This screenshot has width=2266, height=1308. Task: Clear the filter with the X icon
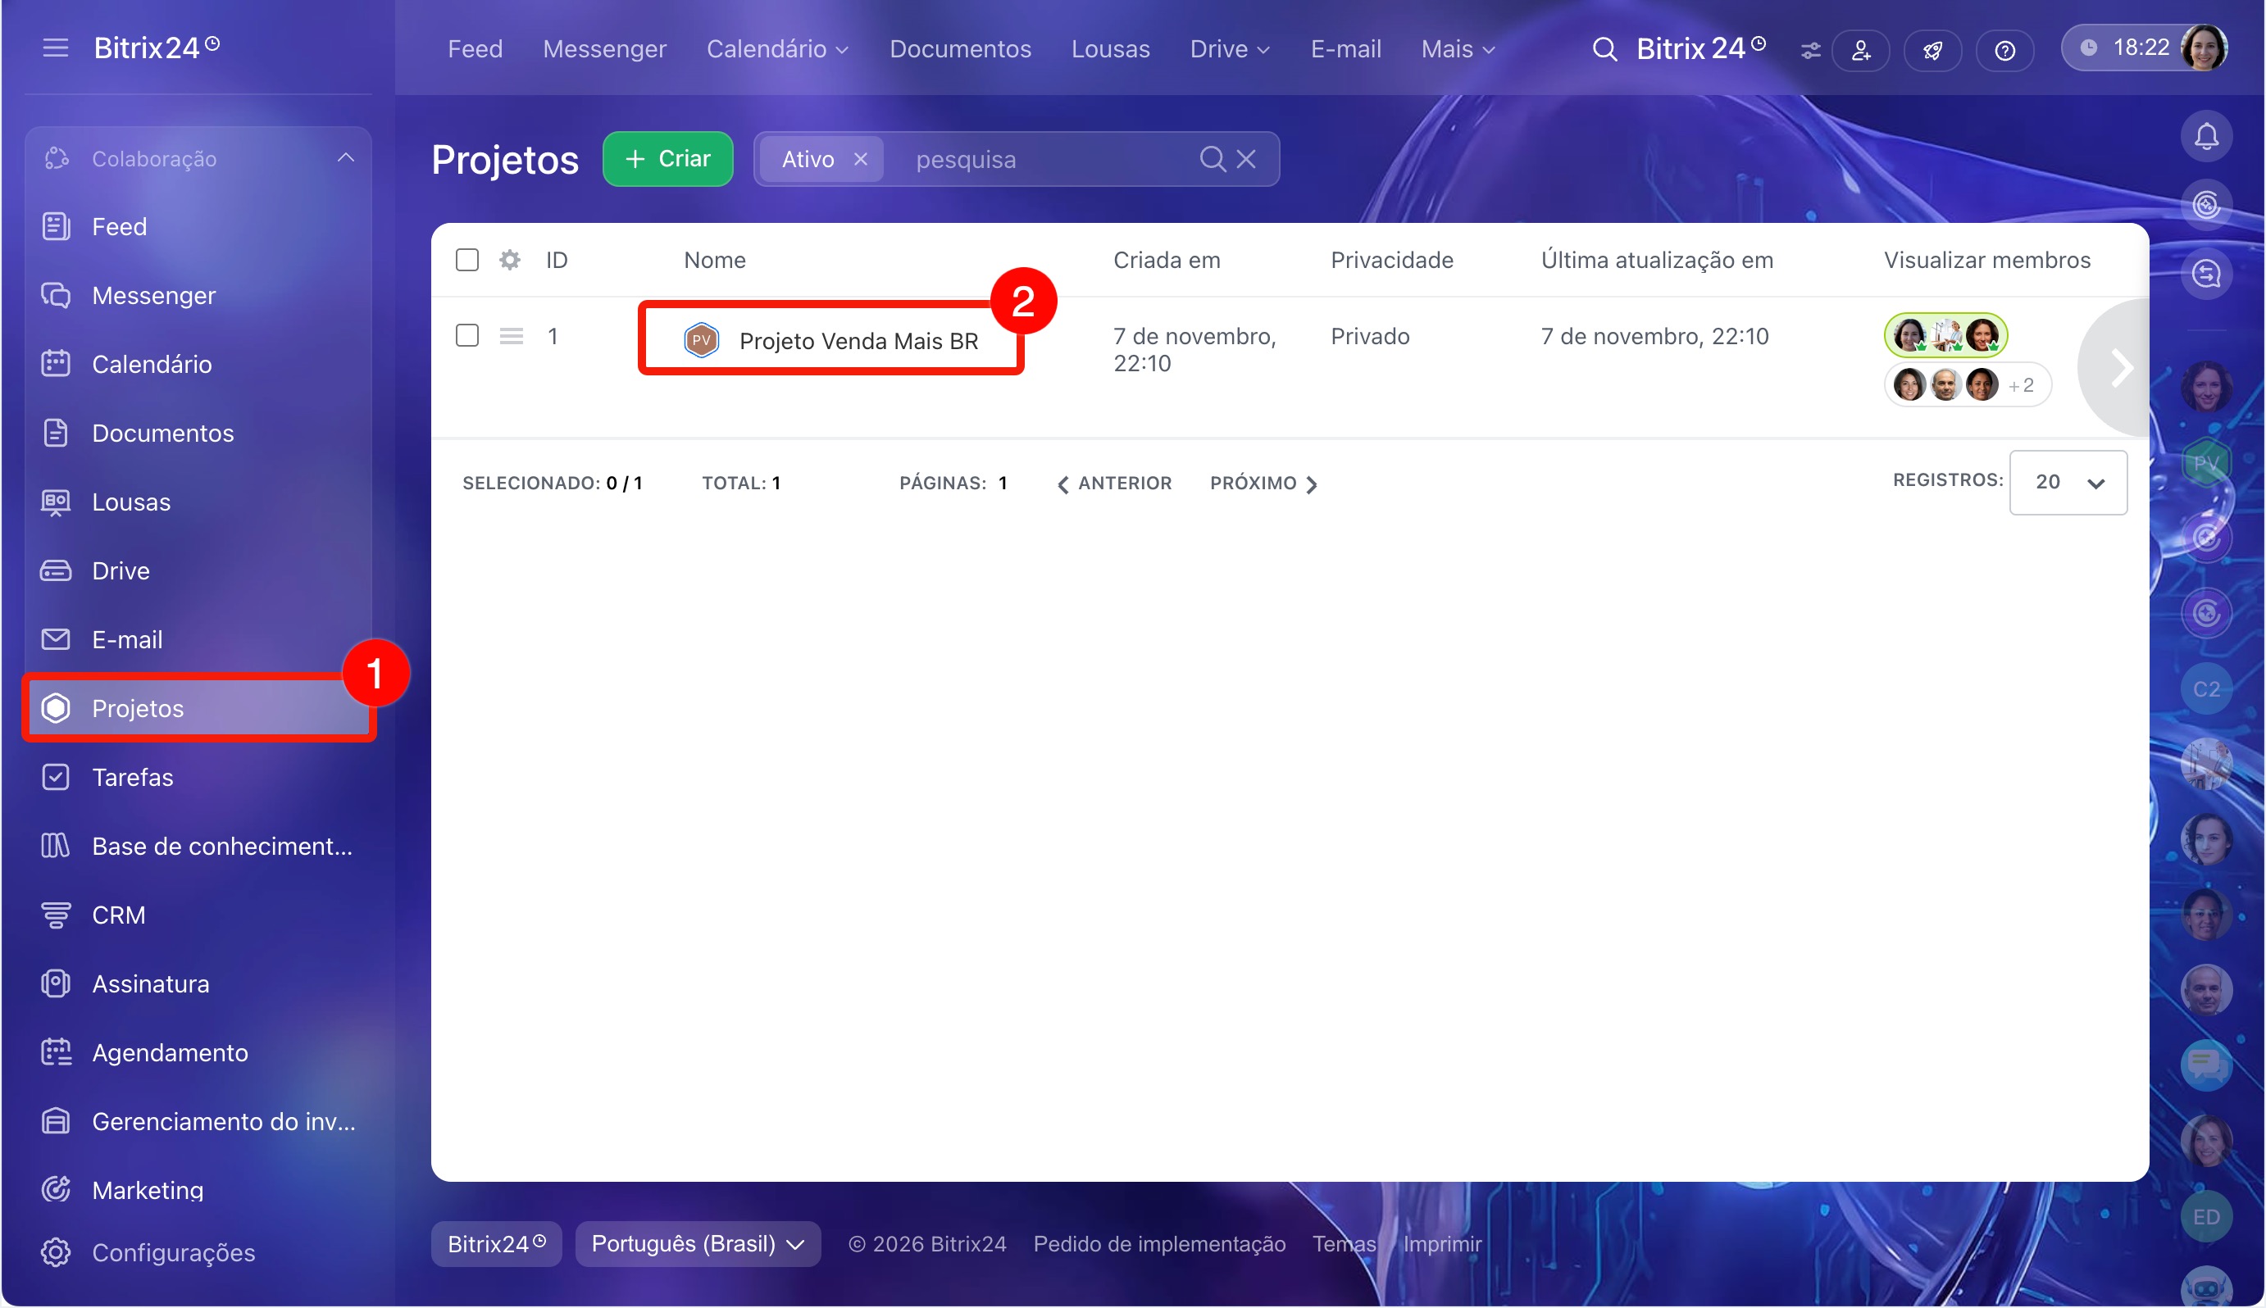pos(1245,159)
